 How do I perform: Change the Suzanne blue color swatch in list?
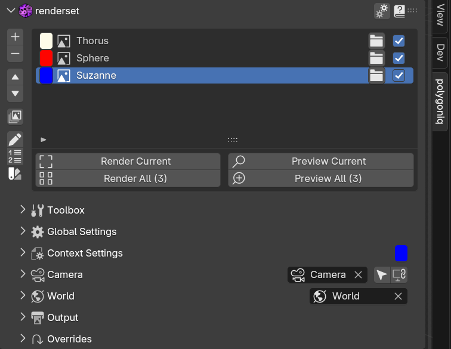coord(46,76)
